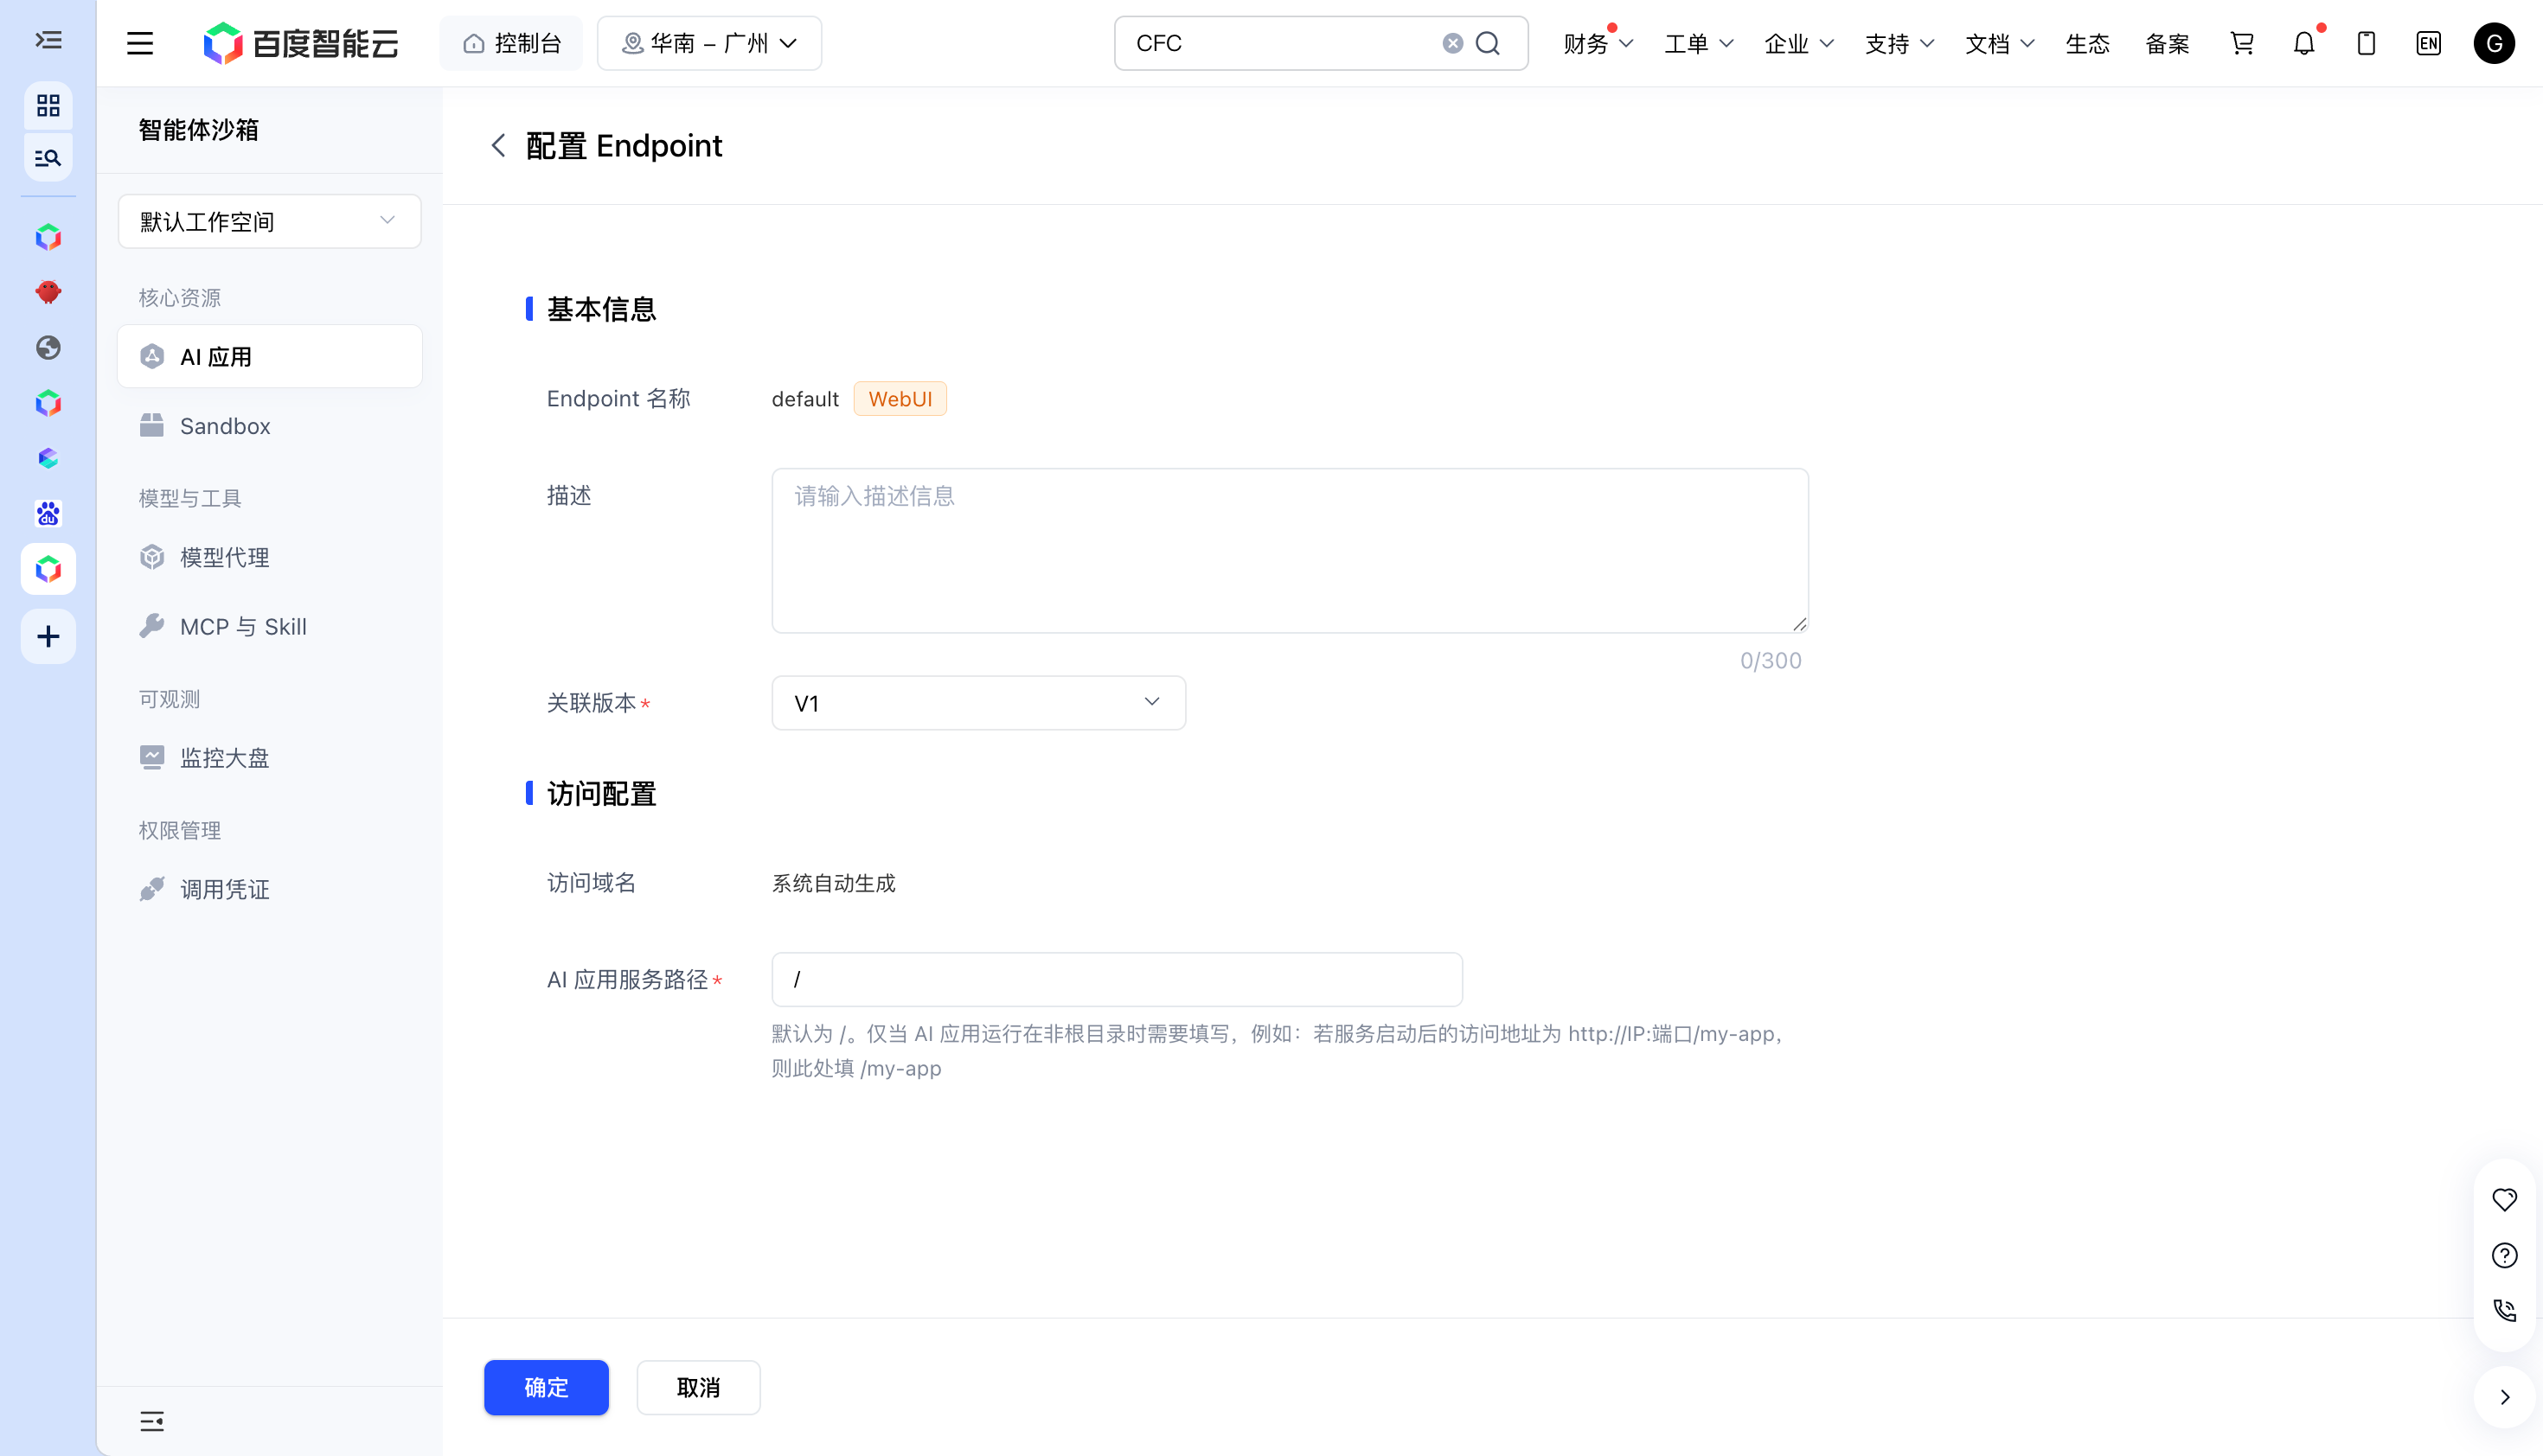Clear the CFC search text
This screenshot has width=2543, height=1456.
point(1452,43)
